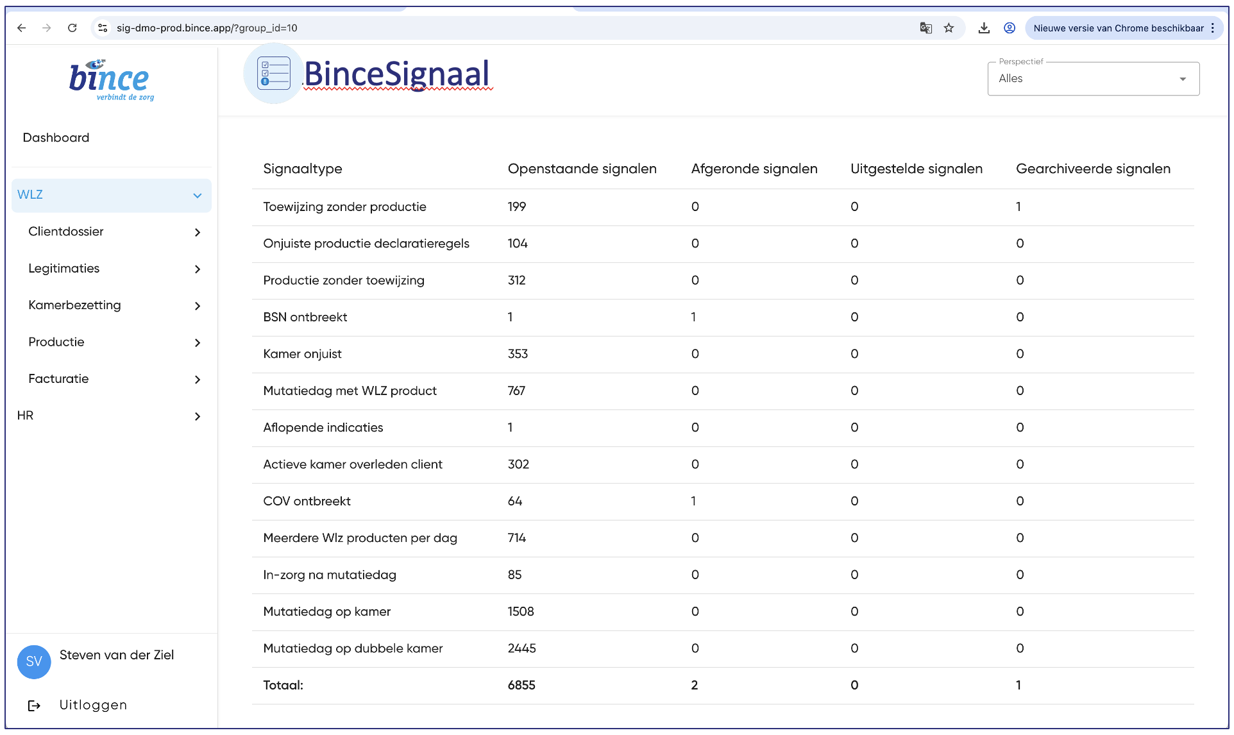Image resolution: width=1234 pixels, height=735 pixels.
Task: Open the Chrome downloads icon
Action: coord(984,28)
